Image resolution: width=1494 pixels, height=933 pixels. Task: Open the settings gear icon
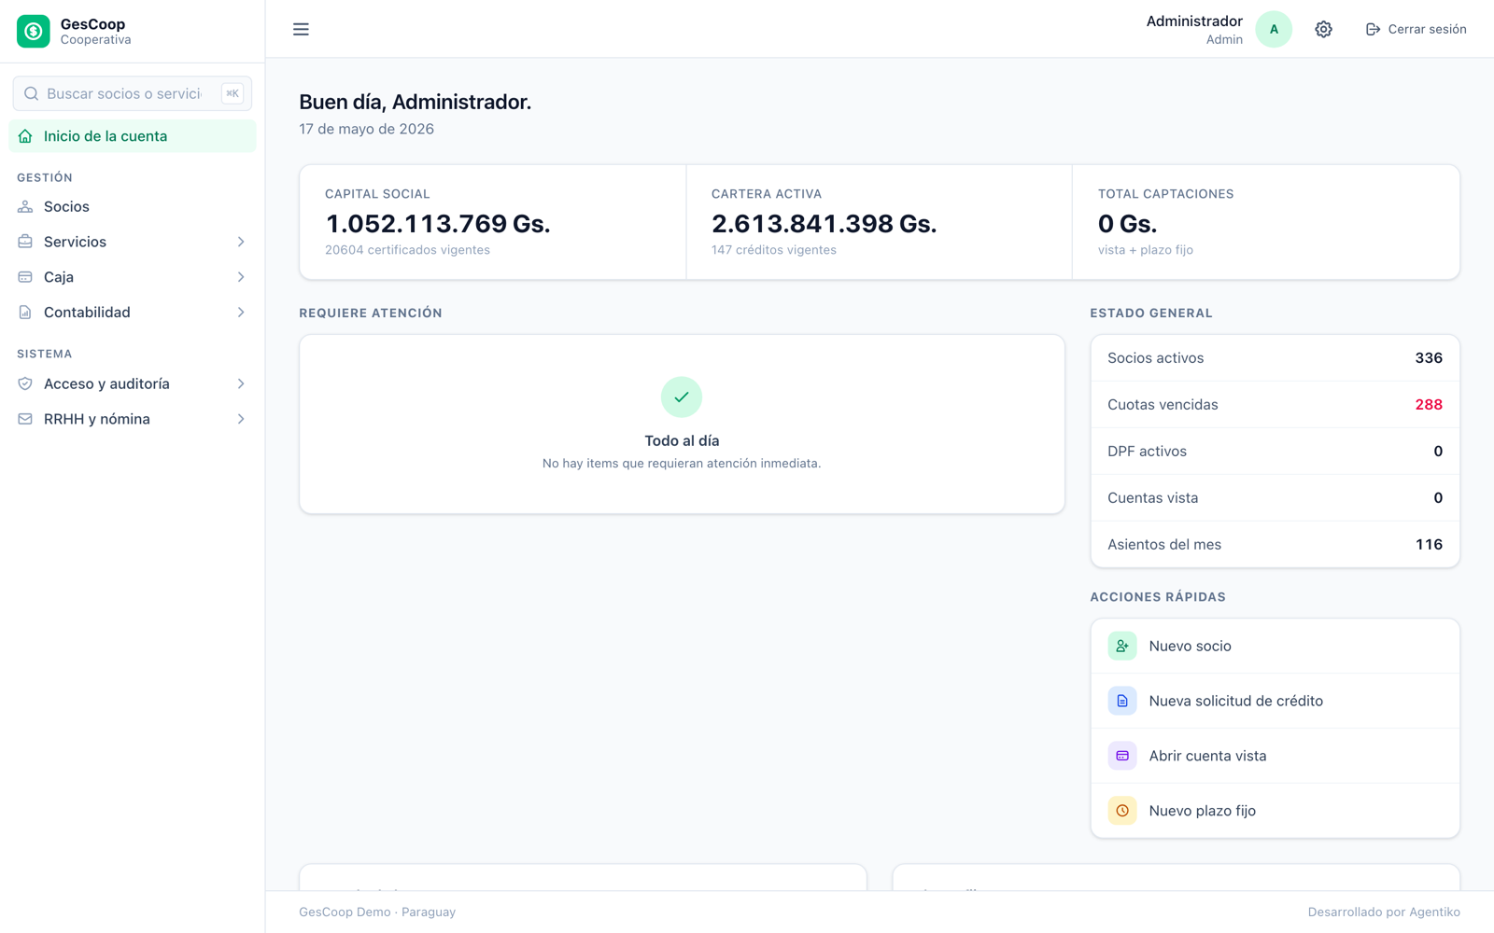click(1323, 29)
